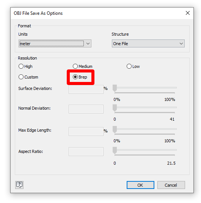The image size is (201, 203).
Task: Click the Aspect Ratio input field
Action: click(86, 151)
